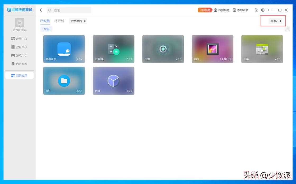
Task: Switch to list view layout
Action: [287, 29]
